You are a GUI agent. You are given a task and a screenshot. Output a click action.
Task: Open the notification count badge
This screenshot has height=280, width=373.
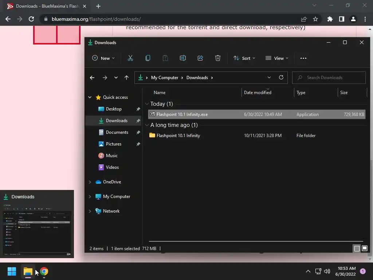coord(362,271)
